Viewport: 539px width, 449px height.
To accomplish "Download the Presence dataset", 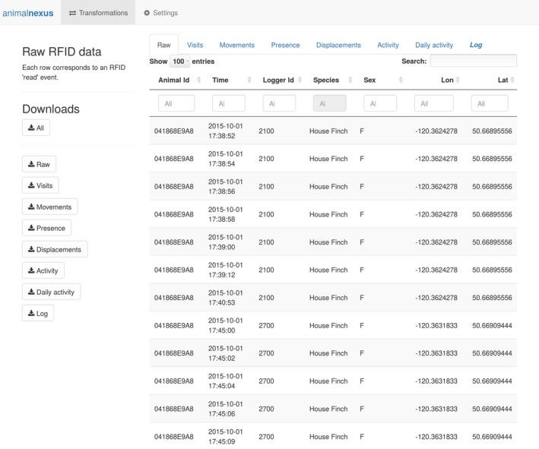I will click(46, 228).
